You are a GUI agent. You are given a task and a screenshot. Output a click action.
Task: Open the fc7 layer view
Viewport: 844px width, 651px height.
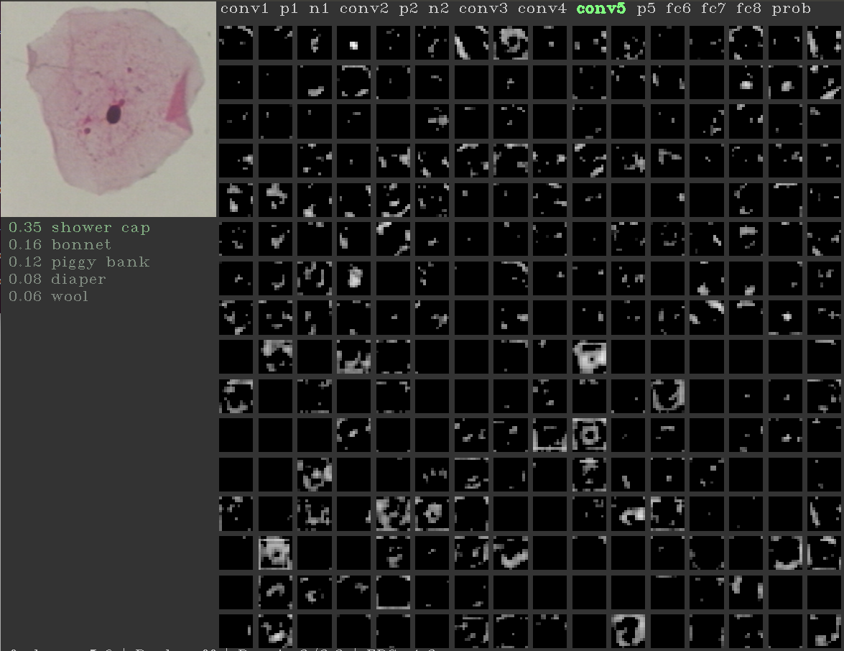[x=713, y=9]
